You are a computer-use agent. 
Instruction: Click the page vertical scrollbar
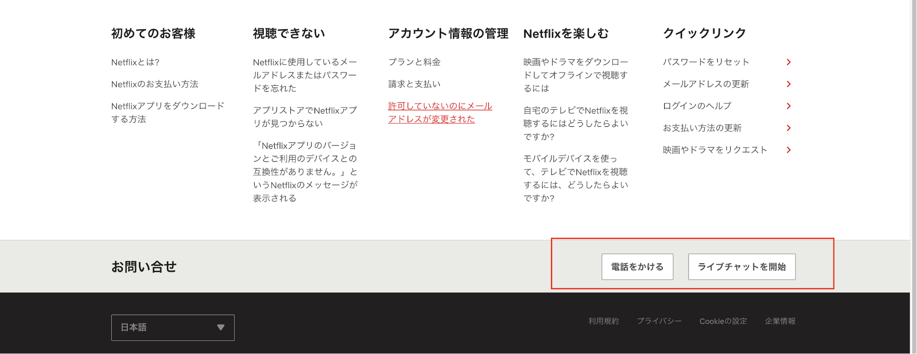click(x=913, y=177)
